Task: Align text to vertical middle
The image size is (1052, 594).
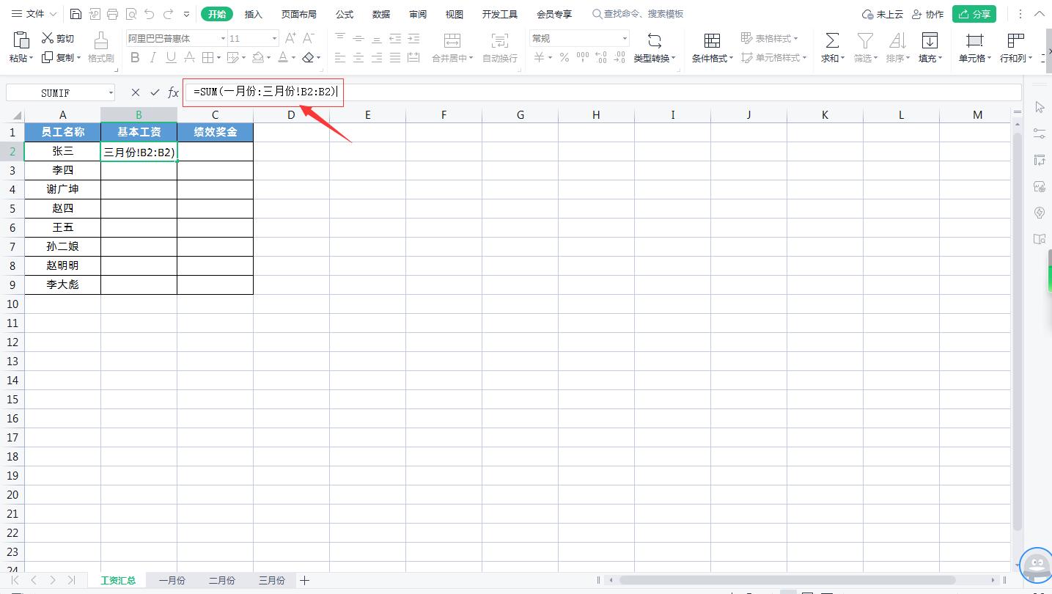Action: (358, 38)
